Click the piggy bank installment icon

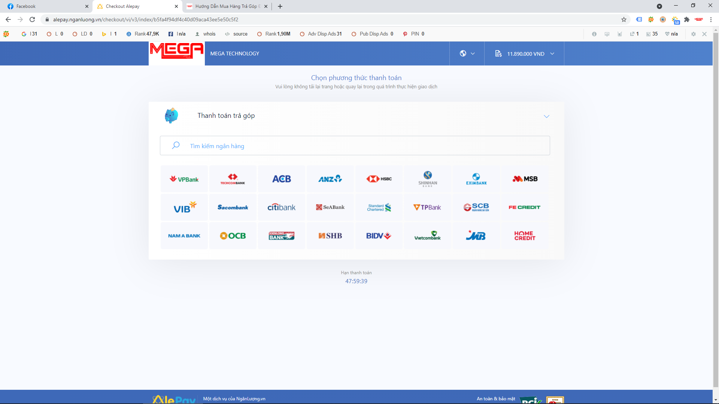tap(172, 116)
